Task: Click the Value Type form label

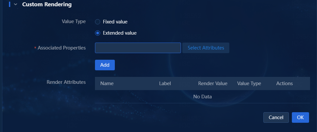Action: click(73, 21)
